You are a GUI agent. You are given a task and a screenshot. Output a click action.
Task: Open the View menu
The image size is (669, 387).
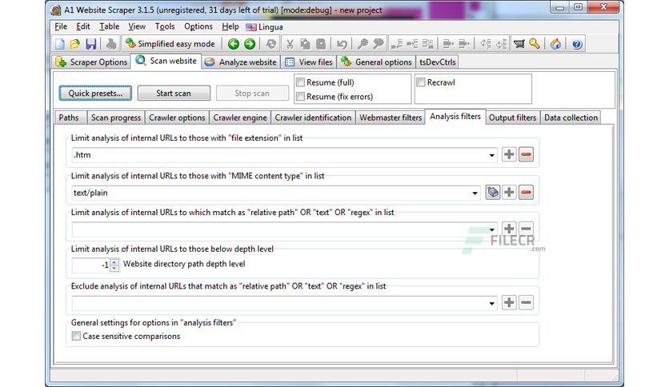tap(137, 26)
